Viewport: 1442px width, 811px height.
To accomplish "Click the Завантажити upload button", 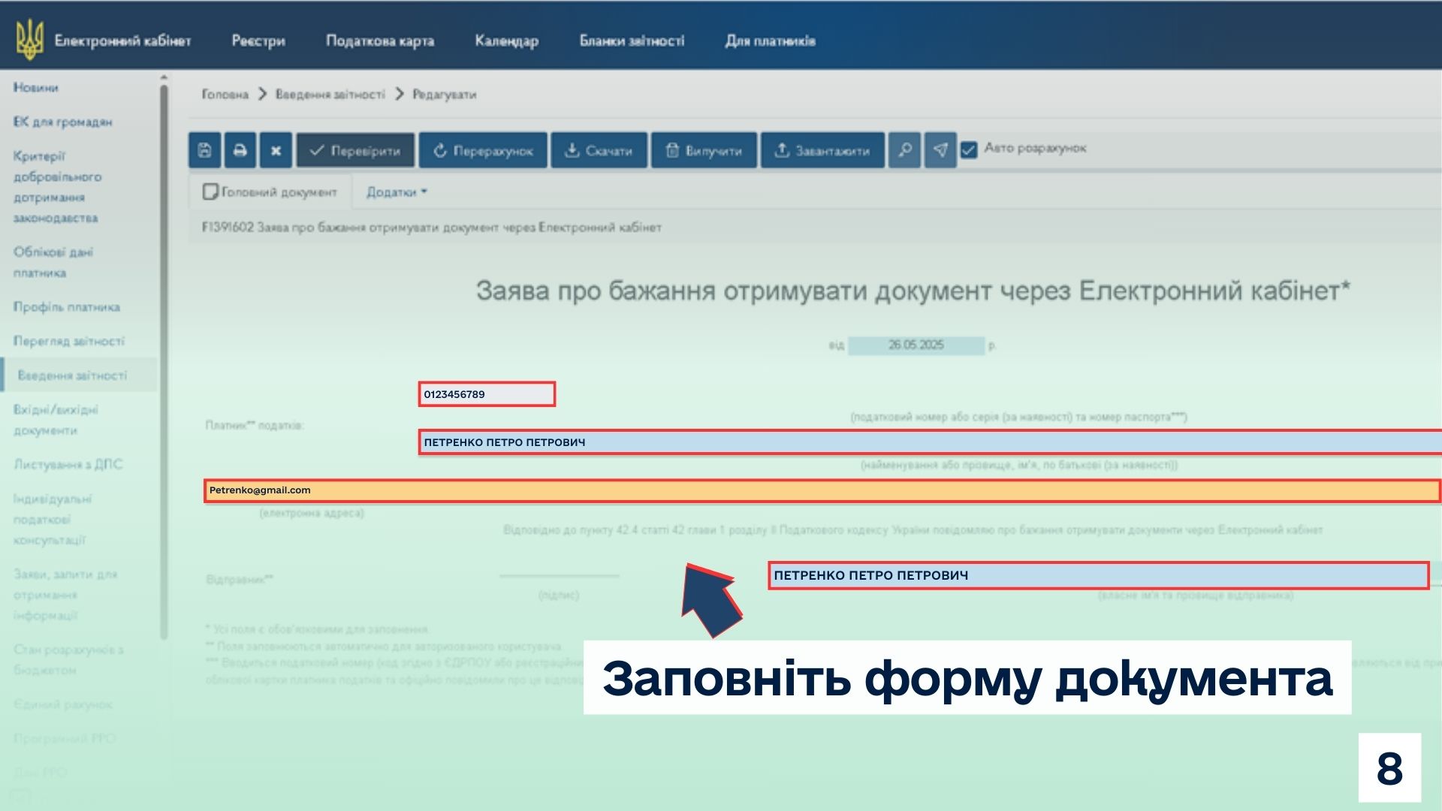I will click(x=822, y=150).
